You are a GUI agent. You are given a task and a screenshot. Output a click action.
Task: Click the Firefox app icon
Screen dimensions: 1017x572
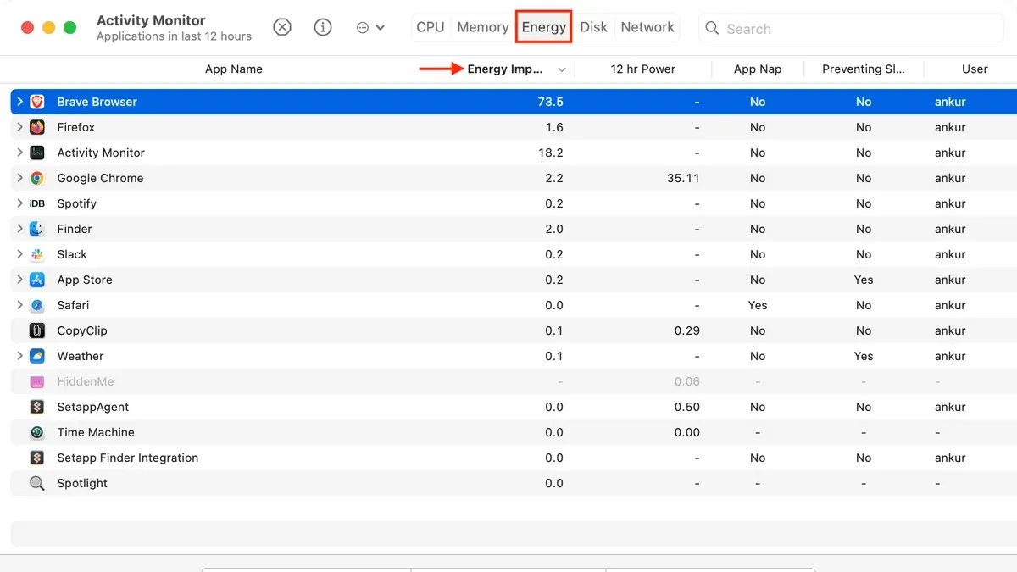point(37,127)
